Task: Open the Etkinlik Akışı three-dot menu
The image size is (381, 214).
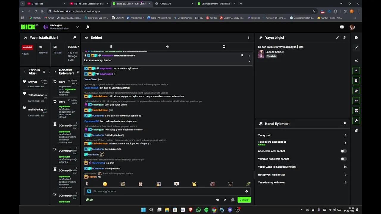Action: point(49,72)
